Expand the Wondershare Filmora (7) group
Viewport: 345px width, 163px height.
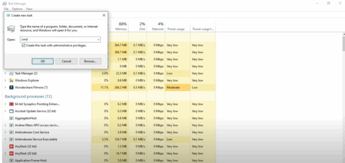pyautogui.click(x=5, y=87)
